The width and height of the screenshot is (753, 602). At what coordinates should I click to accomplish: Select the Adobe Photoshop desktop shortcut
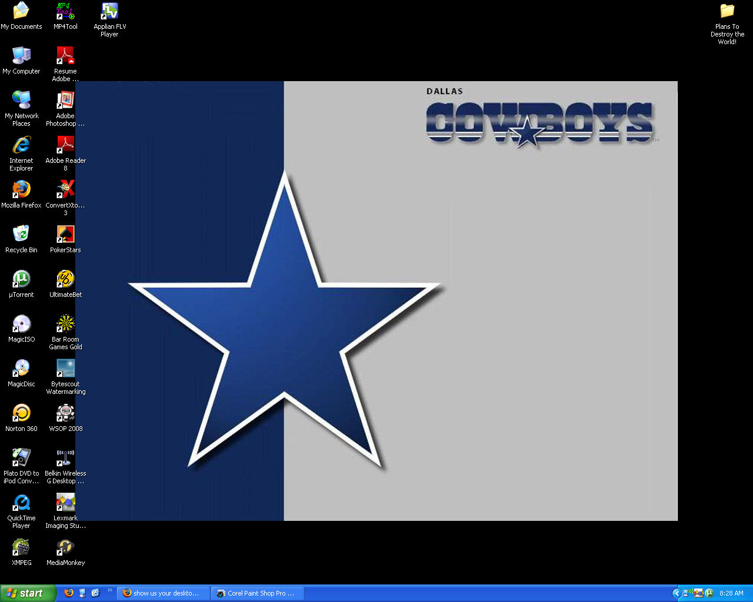pyautogui.click(x=65, y=109)
